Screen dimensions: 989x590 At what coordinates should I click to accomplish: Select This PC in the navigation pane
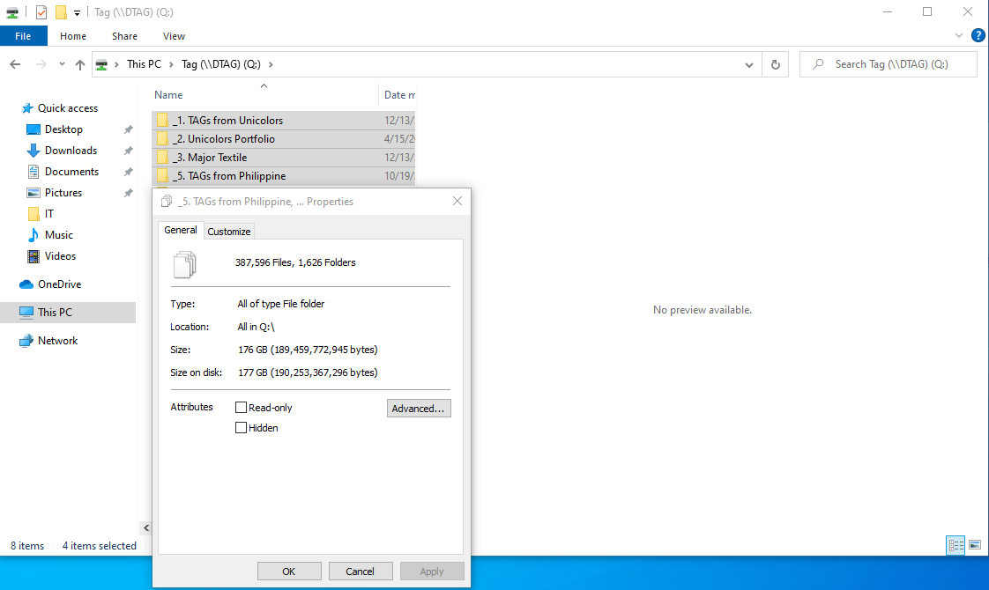point(68,313)
